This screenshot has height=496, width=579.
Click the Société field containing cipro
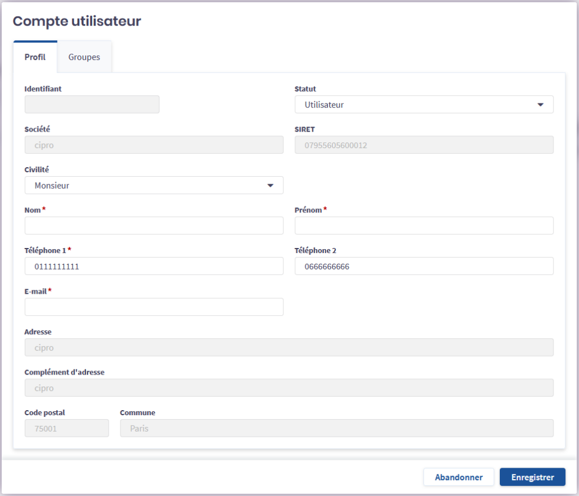pyautogui.click(x=154, y=145)
